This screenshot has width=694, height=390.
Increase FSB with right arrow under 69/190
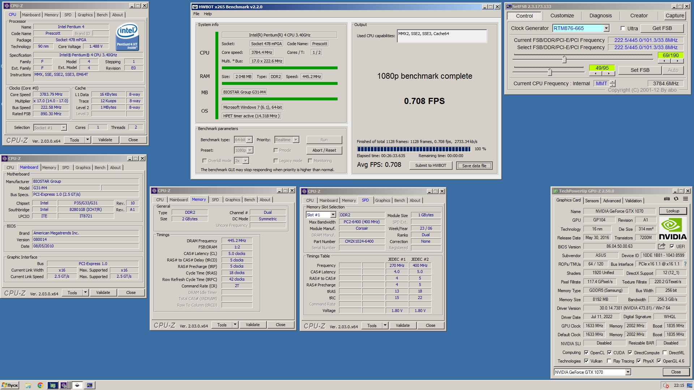[x=677, y=61]
